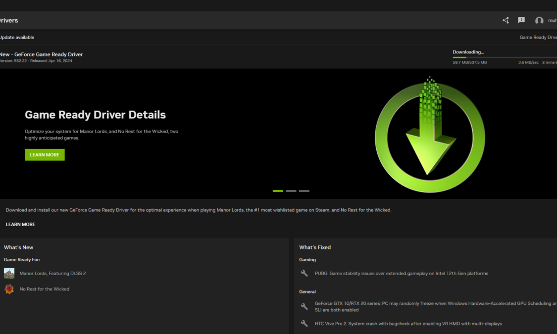Open the user account avatar

[539, 21]
